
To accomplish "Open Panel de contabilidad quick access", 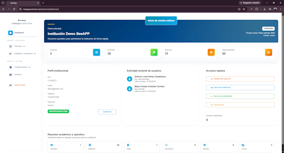I will point(240,96).
